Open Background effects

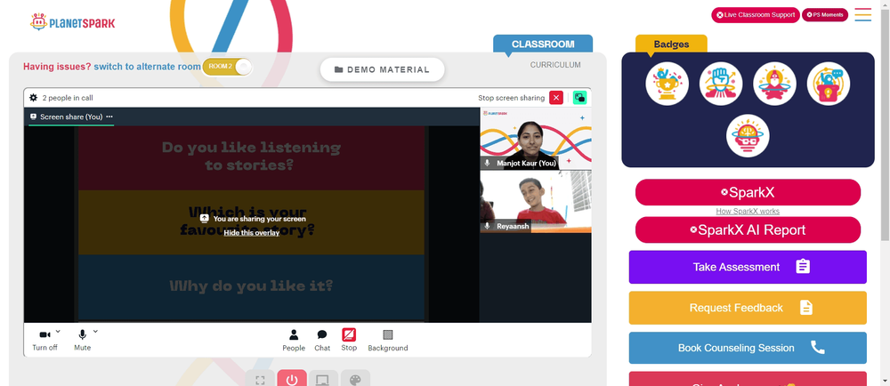(x=388, y=340)
